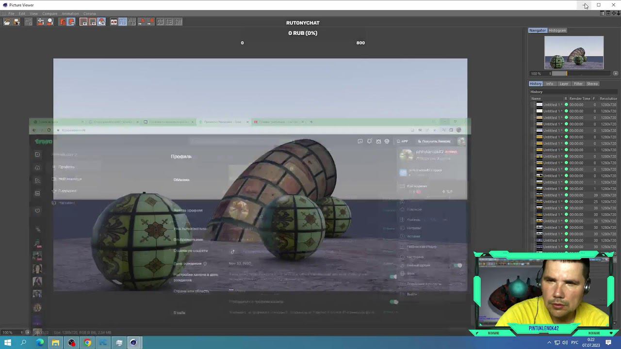Click the Resolution column header

(609, 98)
